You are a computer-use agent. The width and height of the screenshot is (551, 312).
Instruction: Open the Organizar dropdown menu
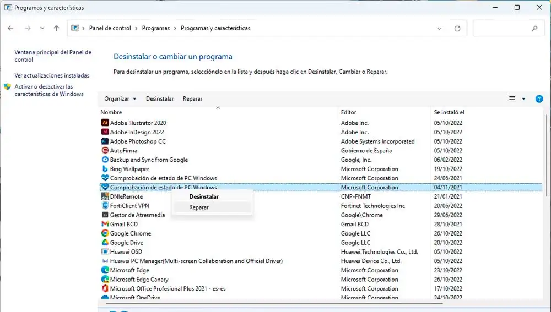[120, 99]
